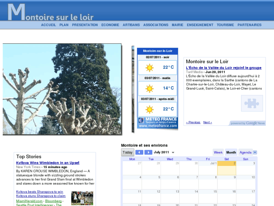Image resolution: width=274 pixels, height=206 pixels.
Task: Open Kvitova stuns Sharapova to claim link
Action: coord(41,196)
